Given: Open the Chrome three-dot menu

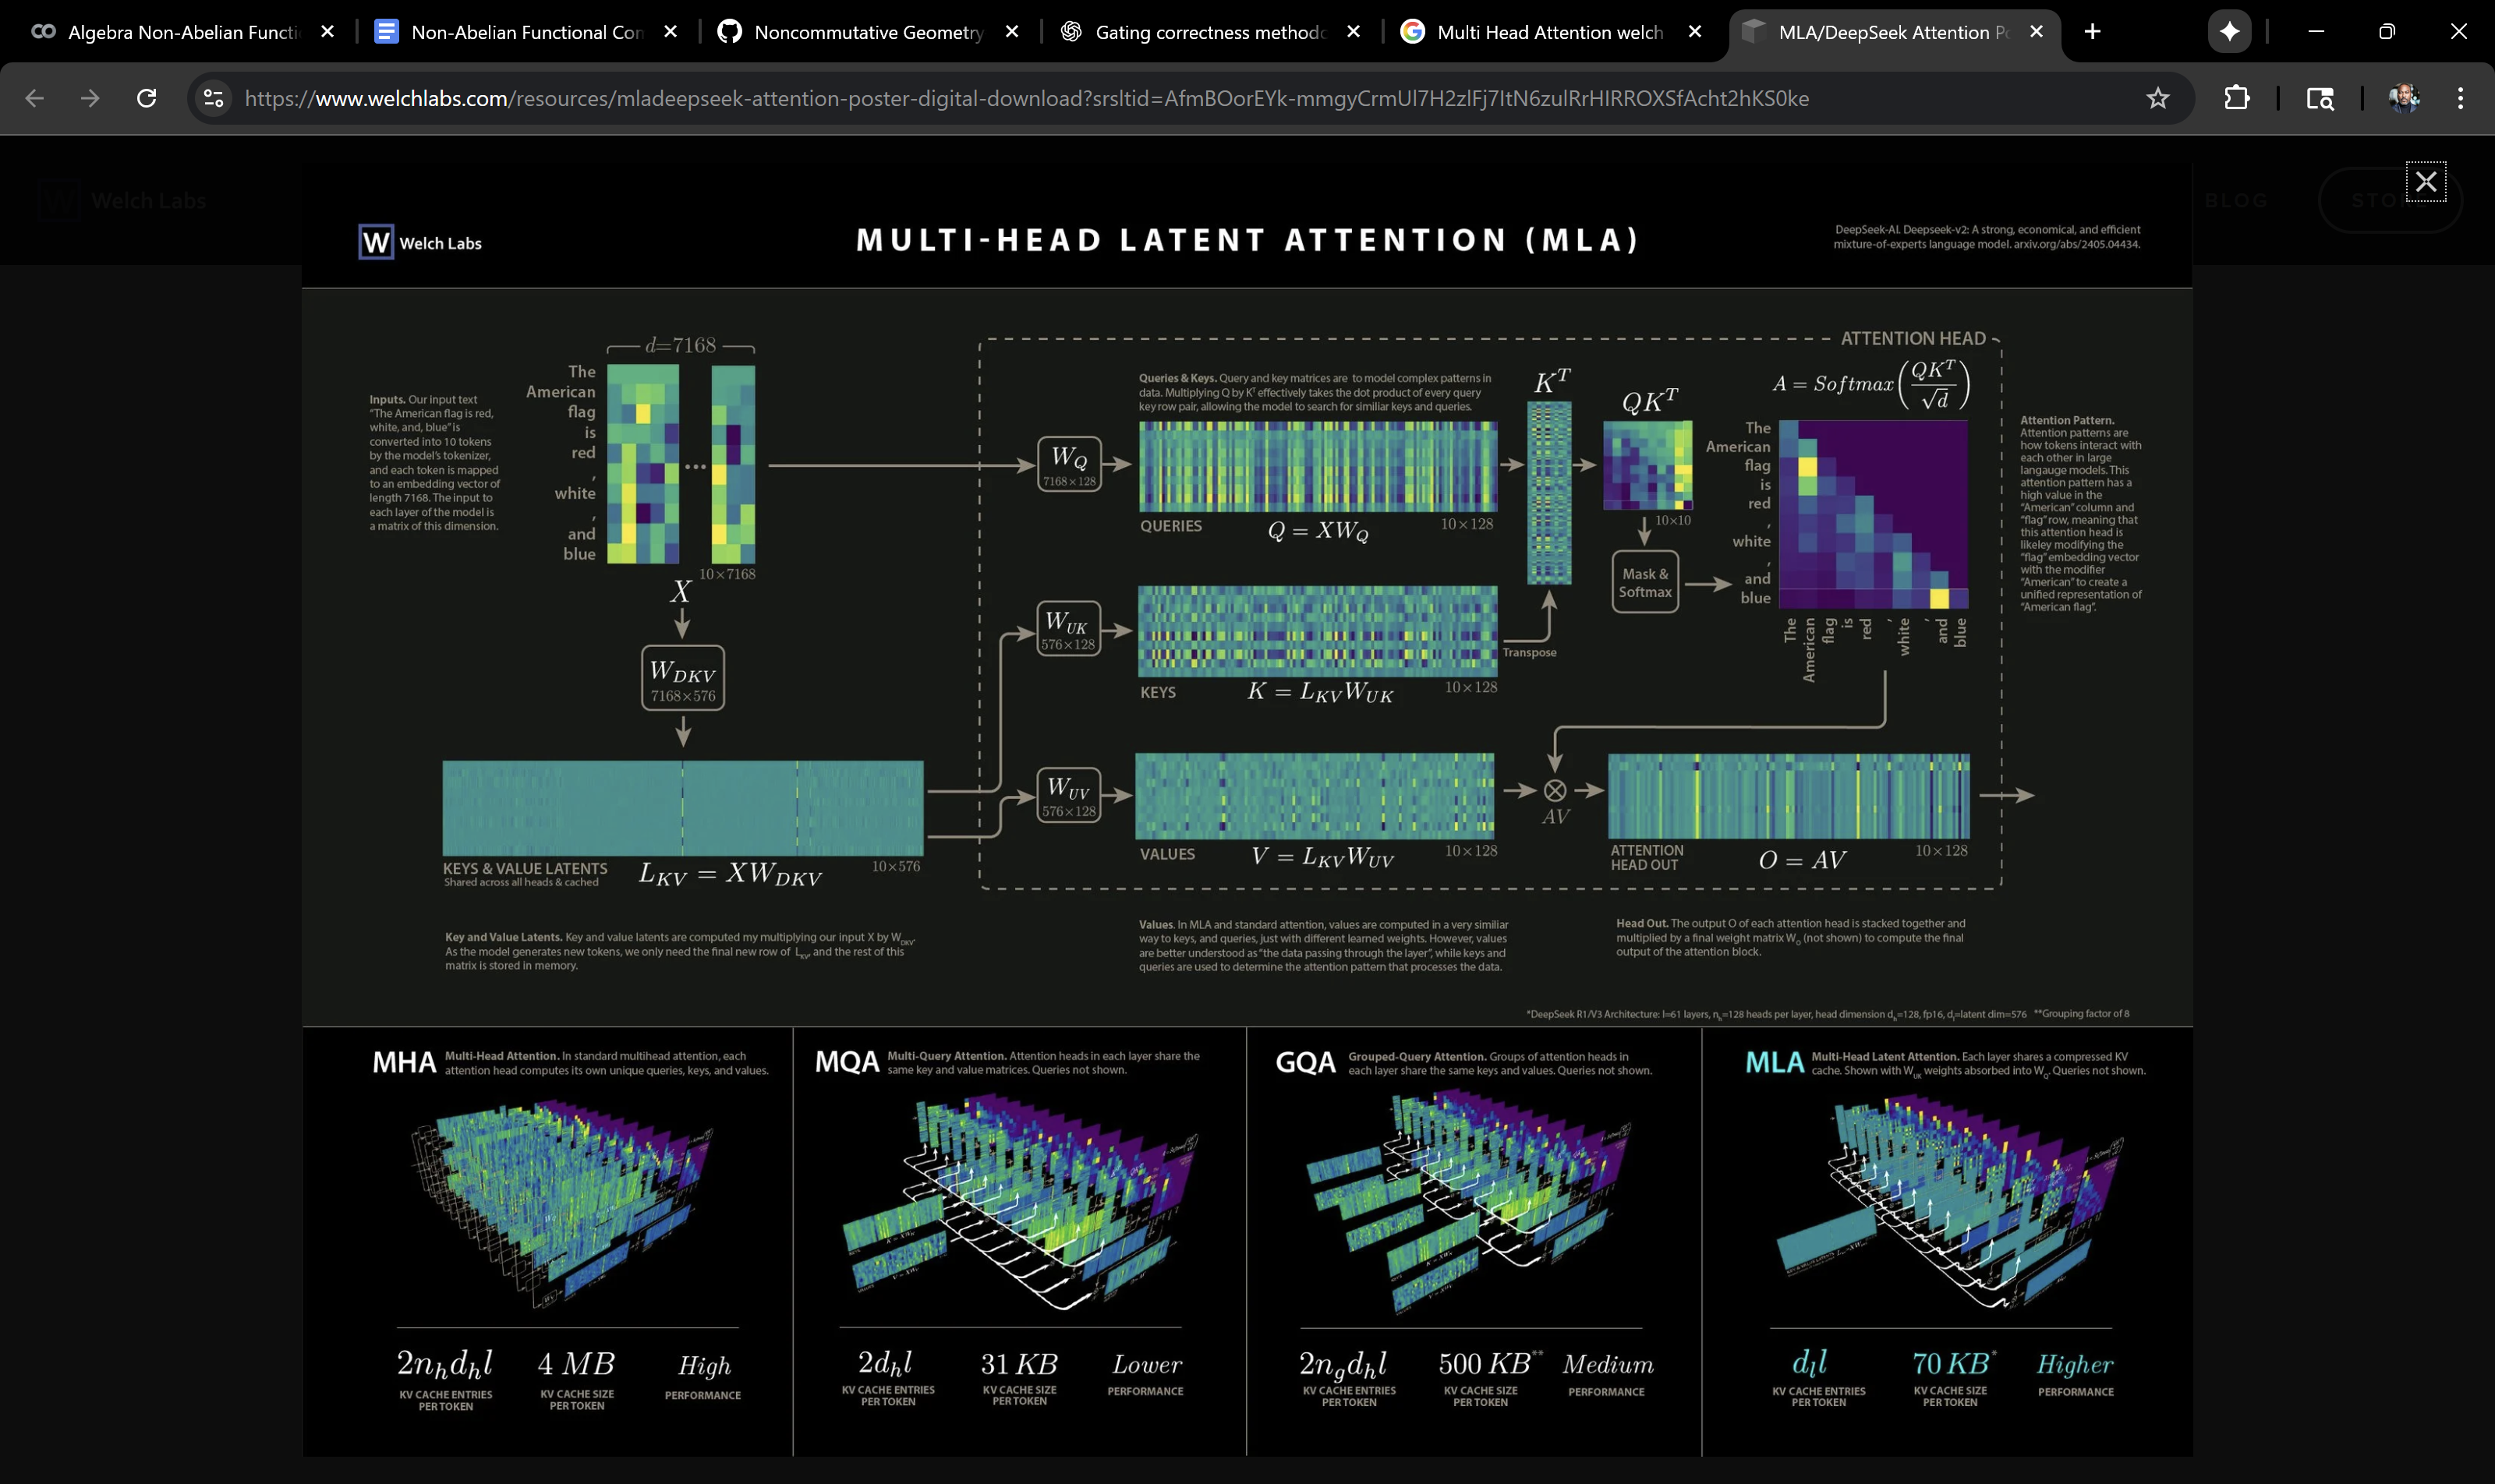Looking at the screenshot, I should point(2460,98).
